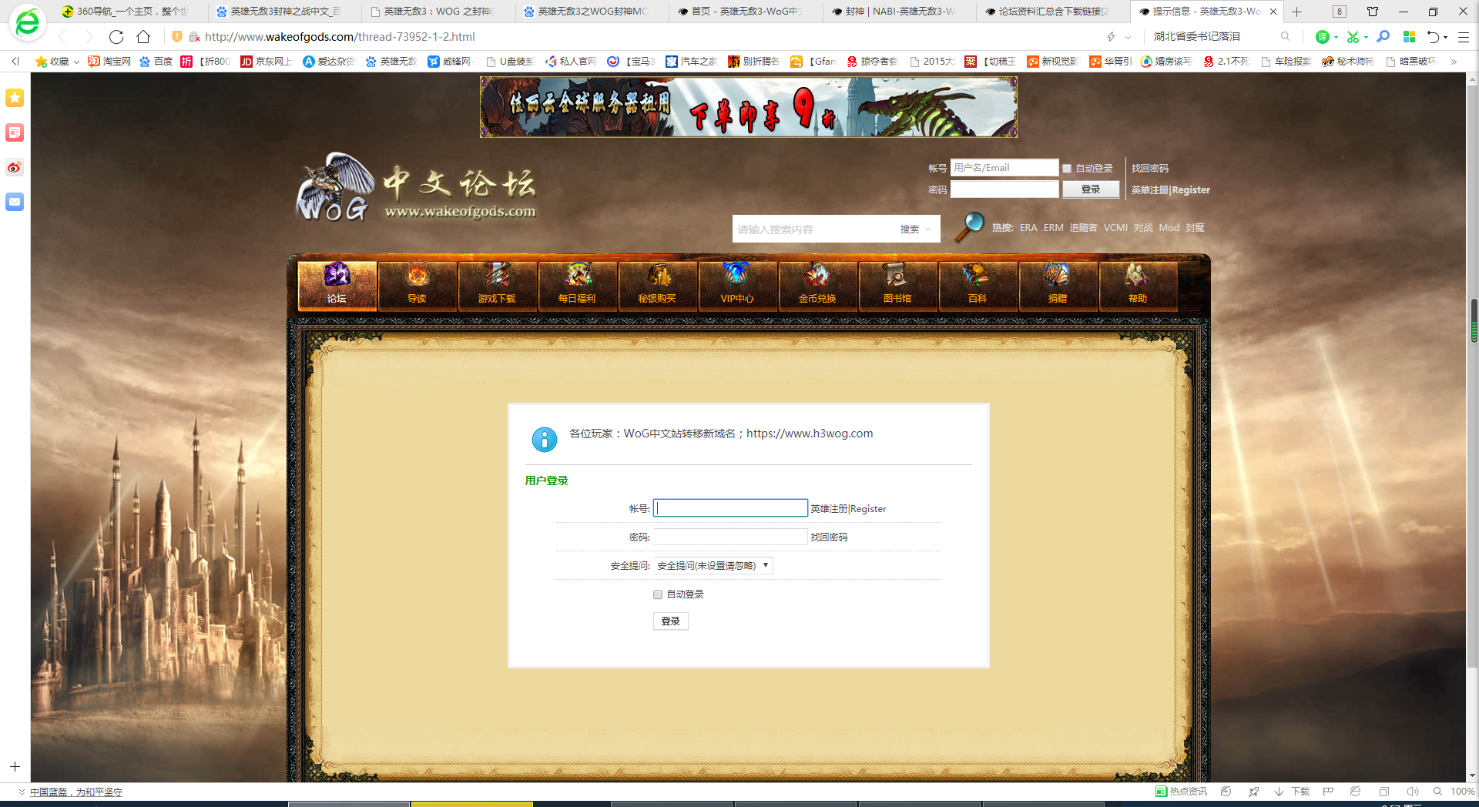Screen dimensions: 1479x807
Task: Open the colorful extensions grid icon
Action: [1409, 36]
